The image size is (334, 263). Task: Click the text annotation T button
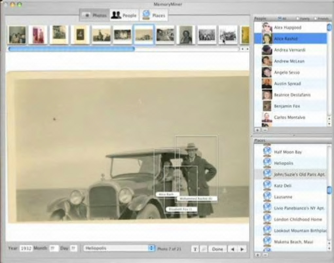pyautogui.click(x=195, y=249)
